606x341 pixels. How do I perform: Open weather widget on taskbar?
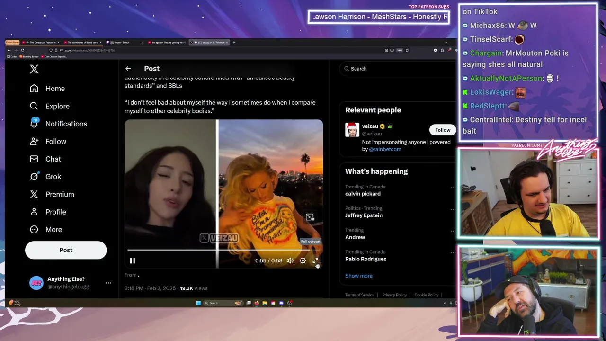point(15,303)
